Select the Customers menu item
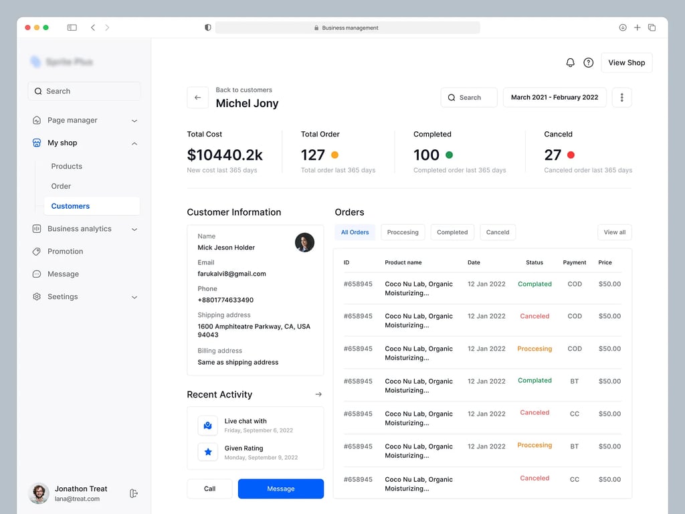Screen dimensions: 685x514 [70, 205]
